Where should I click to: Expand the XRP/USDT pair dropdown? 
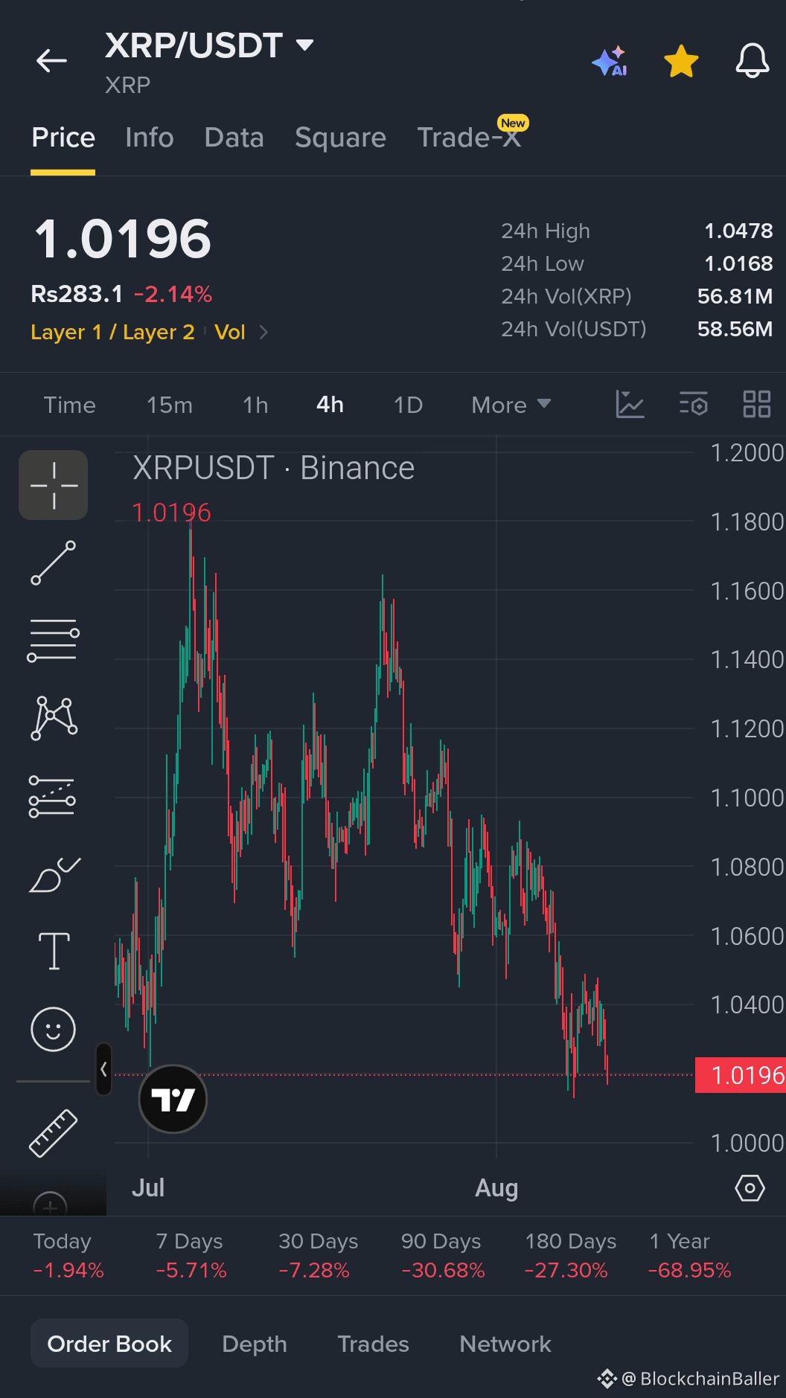click(304, 45)
